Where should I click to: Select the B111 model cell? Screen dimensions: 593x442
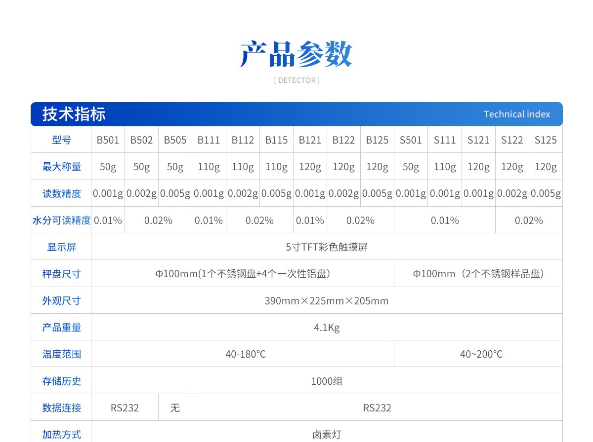point(209,140)
